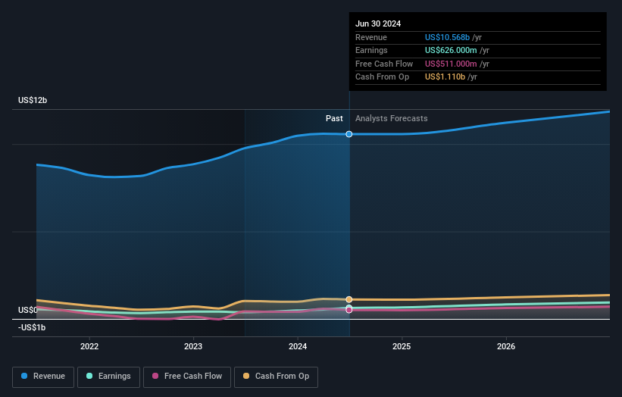Click the -US$1b y-axis label
622x397 pixels.
[32, 327]
